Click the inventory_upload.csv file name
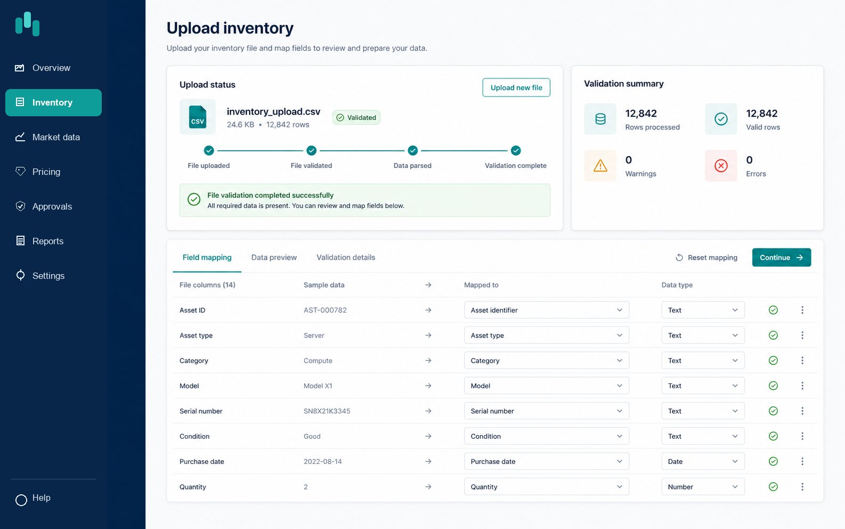This screenshot has height=529, width=845. (x=273, y=111)
